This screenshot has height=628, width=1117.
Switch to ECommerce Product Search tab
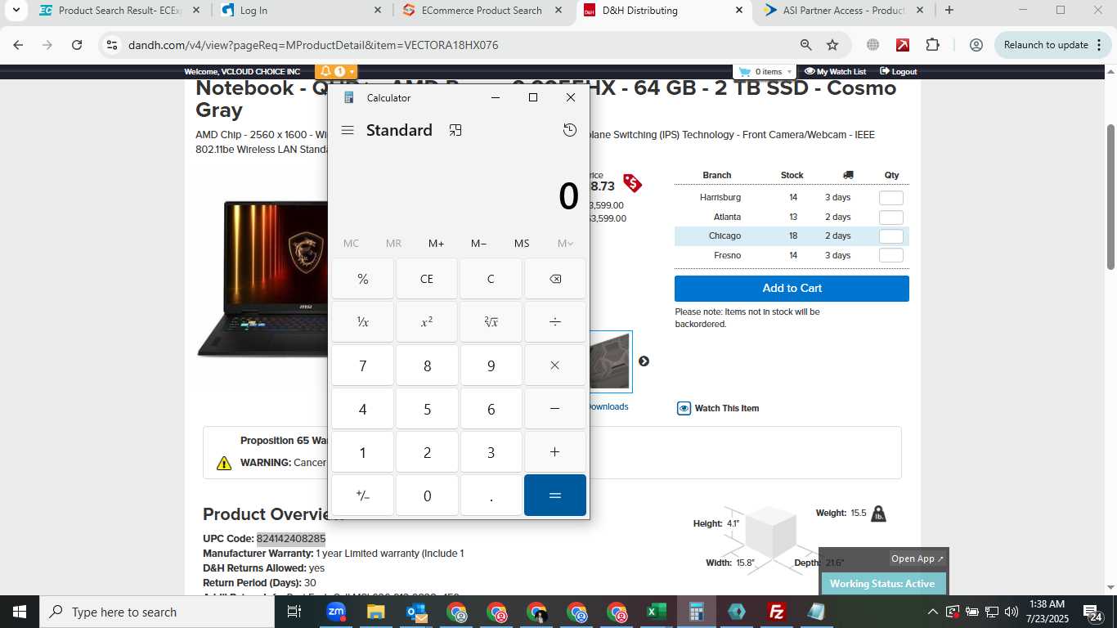(482, 11)
